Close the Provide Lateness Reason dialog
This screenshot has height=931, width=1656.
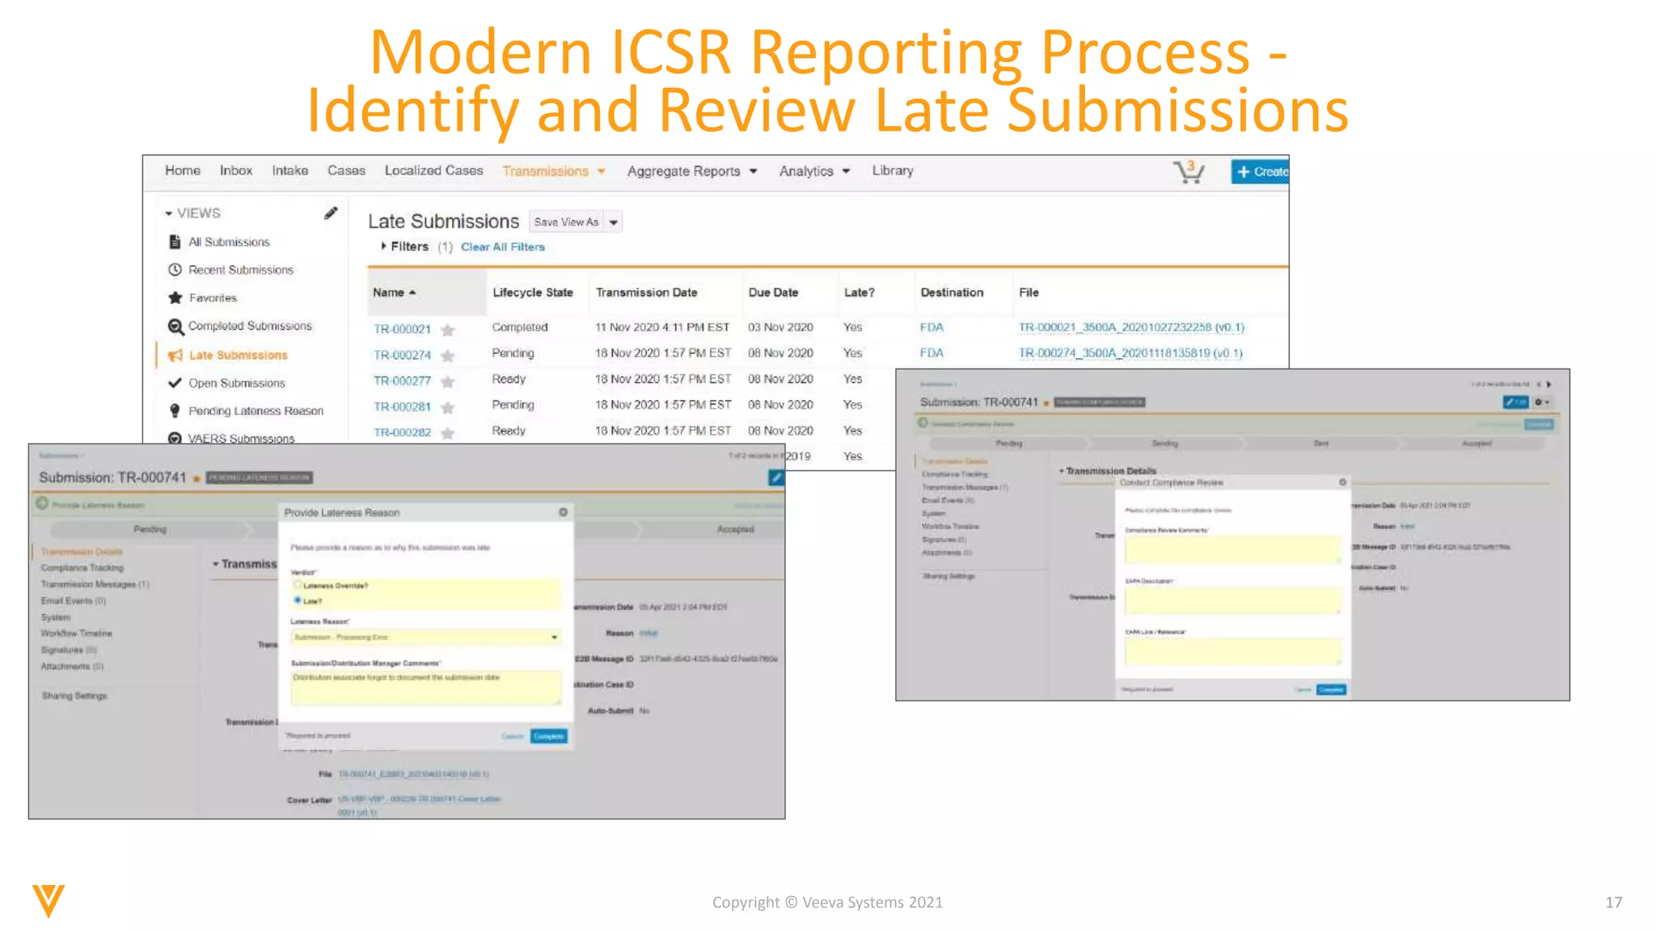tap(563, 512)
